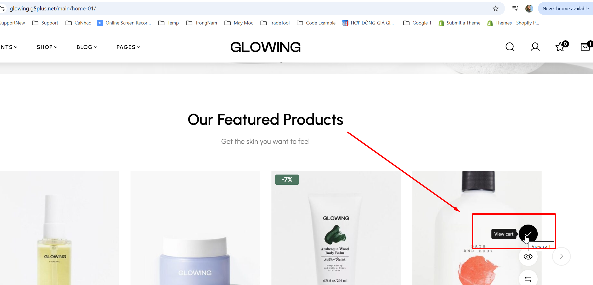593x285 pixels.
Task: Open the Chrome profile avatar
Action: coord(529,9)
